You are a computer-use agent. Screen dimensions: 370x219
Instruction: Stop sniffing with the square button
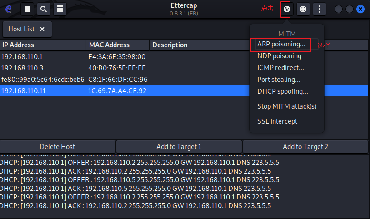(x=27, y=9)
